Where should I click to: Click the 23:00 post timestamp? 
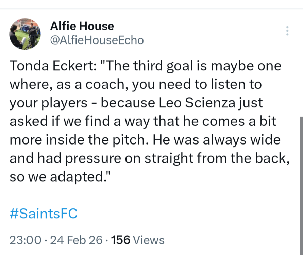click(26, 240)
